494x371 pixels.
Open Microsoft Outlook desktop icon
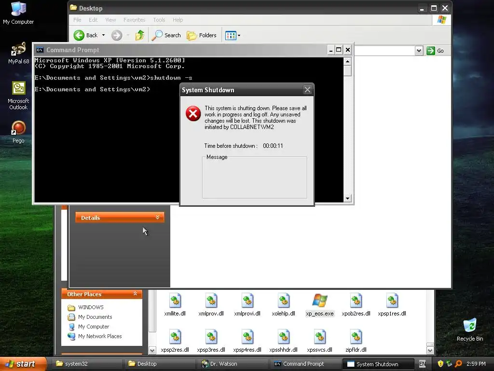coord(18,96)
